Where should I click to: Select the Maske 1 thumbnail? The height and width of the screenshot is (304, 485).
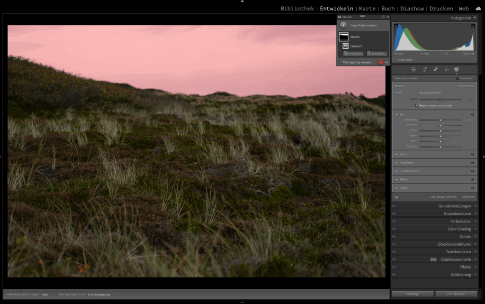(343, 37)
